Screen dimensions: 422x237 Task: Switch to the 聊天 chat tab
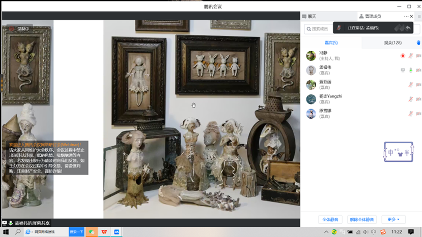point(312,16)
